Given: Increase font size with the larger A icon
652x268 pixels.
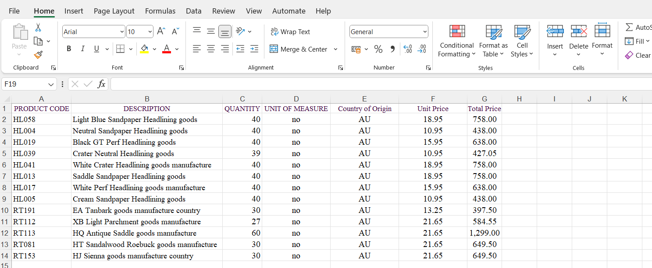Looking at the screenshot, I should point(161,31).
